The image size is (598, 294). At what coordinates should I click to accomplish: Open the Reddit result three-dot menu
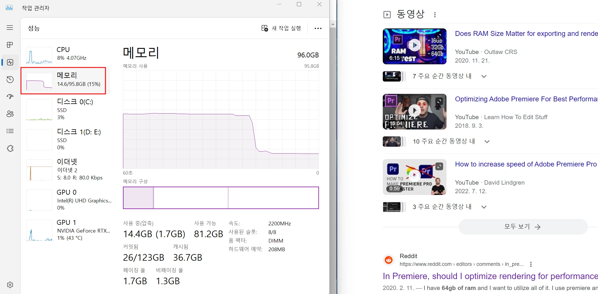click(531, 264)
